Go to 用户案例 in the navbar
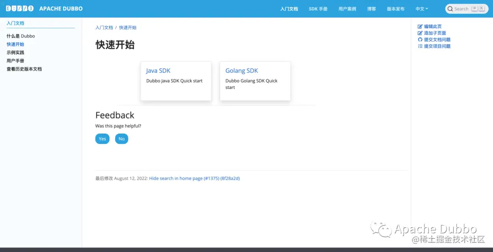Screen dimensions: 493x252 (x=347, y=9)
